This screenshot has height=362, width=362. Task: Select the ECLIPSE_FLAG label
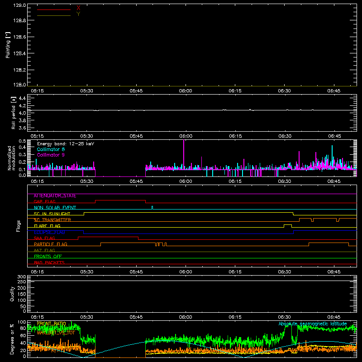click(49, 232)
